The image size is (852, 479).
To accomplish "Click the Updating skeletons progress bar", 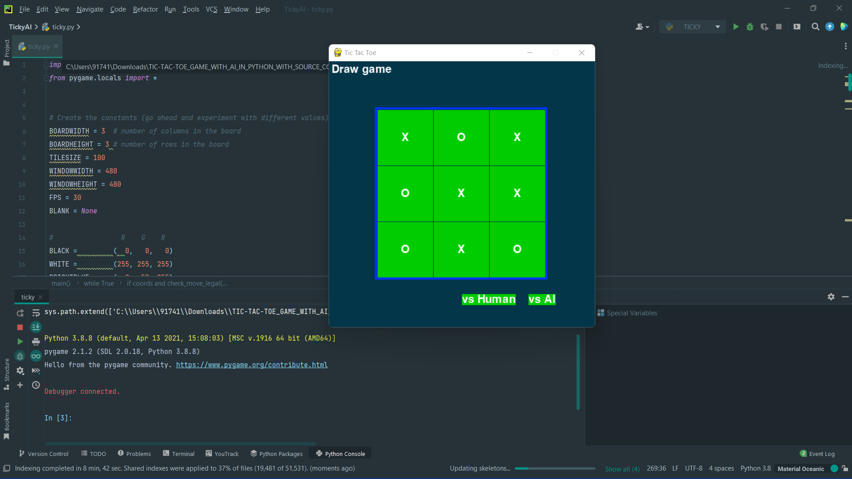I will click(555, 468).
